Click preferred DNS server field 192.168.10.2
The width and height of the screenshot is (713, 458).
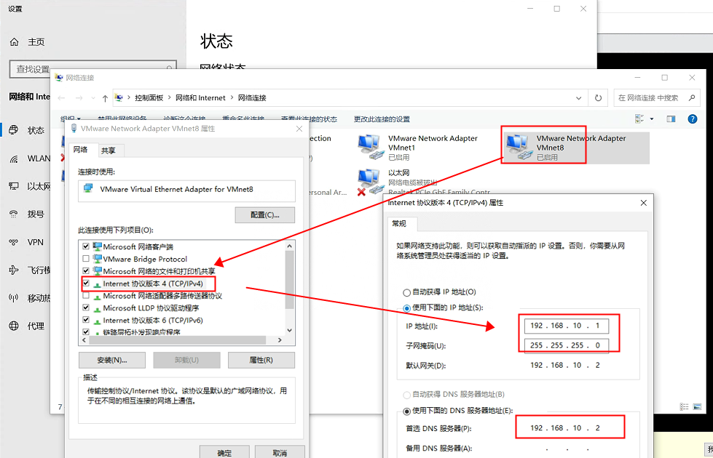point(566,428)
